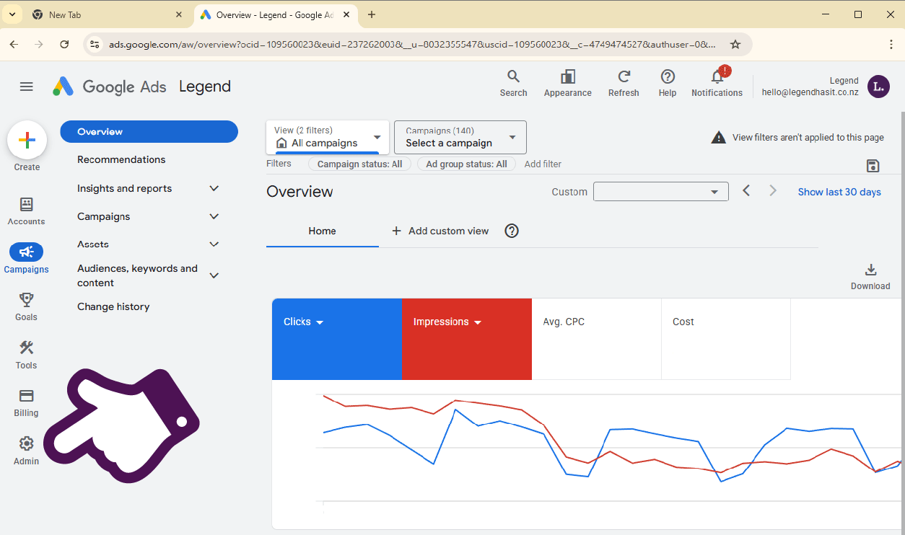Image resolution: width=905 pixels, height=535 pixels.
Task: Open the Appearance settings icon
Action: click(x=568, y=76)
